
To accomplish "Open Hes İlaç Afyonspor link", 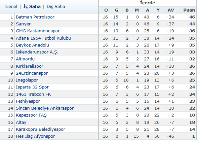I will [35, 136].
